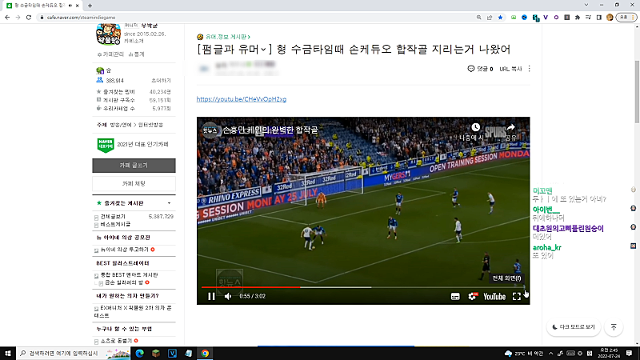Open Google Chrome taskbar icon
Screen dimensions: 640x360
click(205, 354)
